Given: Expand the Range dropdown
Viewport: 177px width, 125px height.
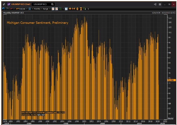Looking at the screenshot, I should [46, 9].
